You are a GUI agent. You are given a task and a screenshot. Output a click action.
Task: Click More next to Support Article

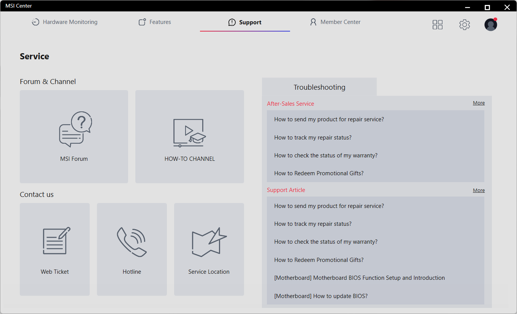479,190
